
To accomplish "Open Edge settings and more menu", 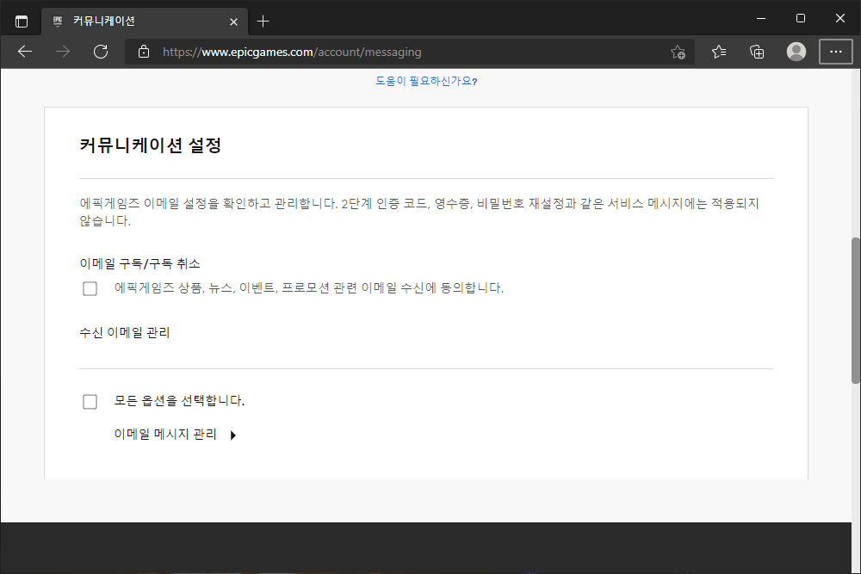I will [836, 52].
